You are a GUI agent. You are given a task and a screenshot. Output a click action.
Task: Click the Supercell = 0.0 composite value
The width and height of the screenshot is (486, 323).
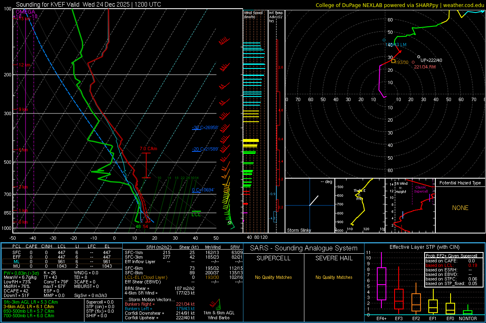100,302
